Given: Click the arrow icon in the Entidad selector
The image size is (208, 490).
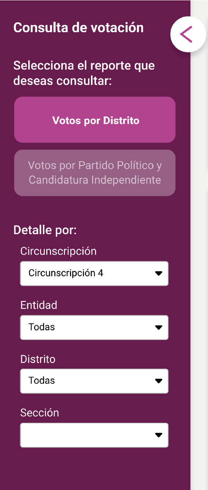Looking at the screenshot, I should tap(158, 327).
